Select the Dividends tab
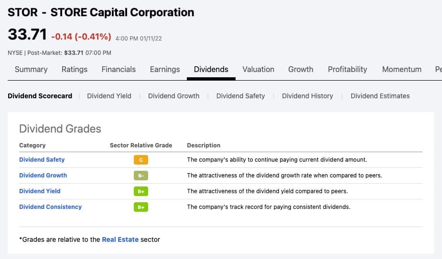The height and width of the screenshot is (259, 442). [211, 69]
